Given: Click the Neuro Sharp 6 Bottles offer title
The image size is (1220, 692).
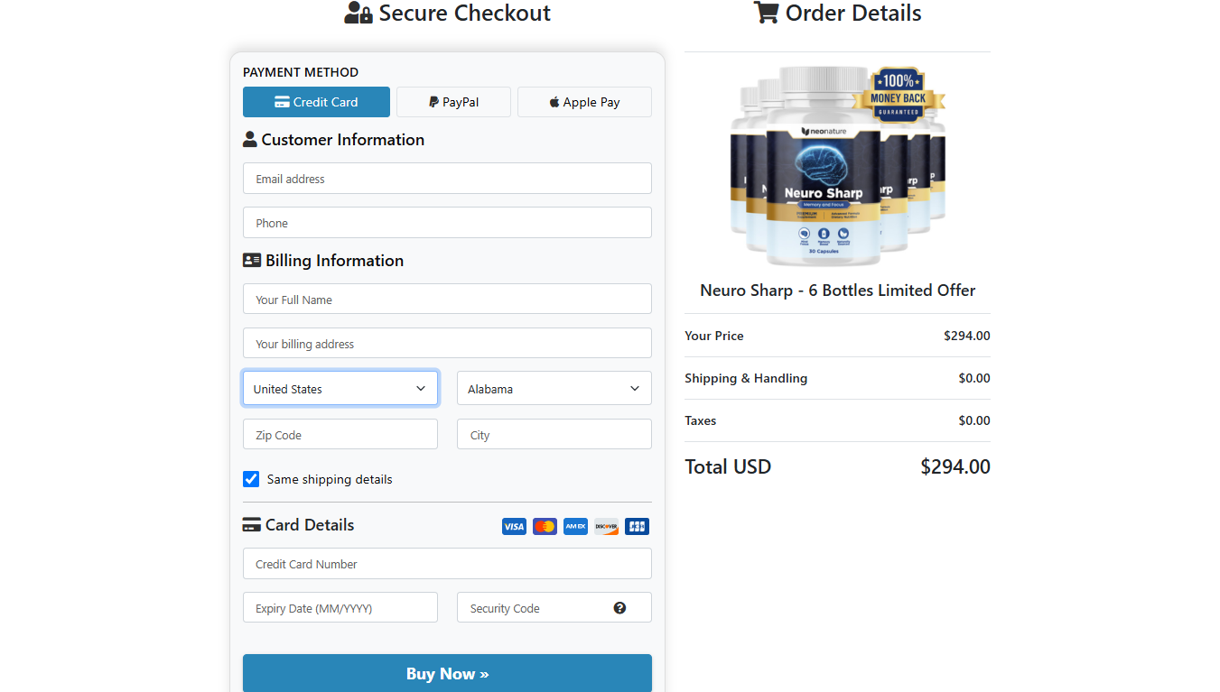Looking at the screenshot, I should click(x=837, y=290).
